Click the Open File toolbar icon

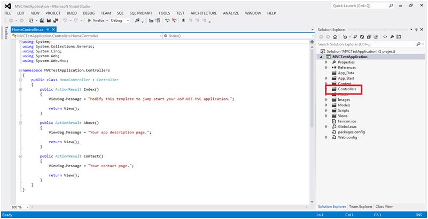pyautogui.click(x=42, y=20)
